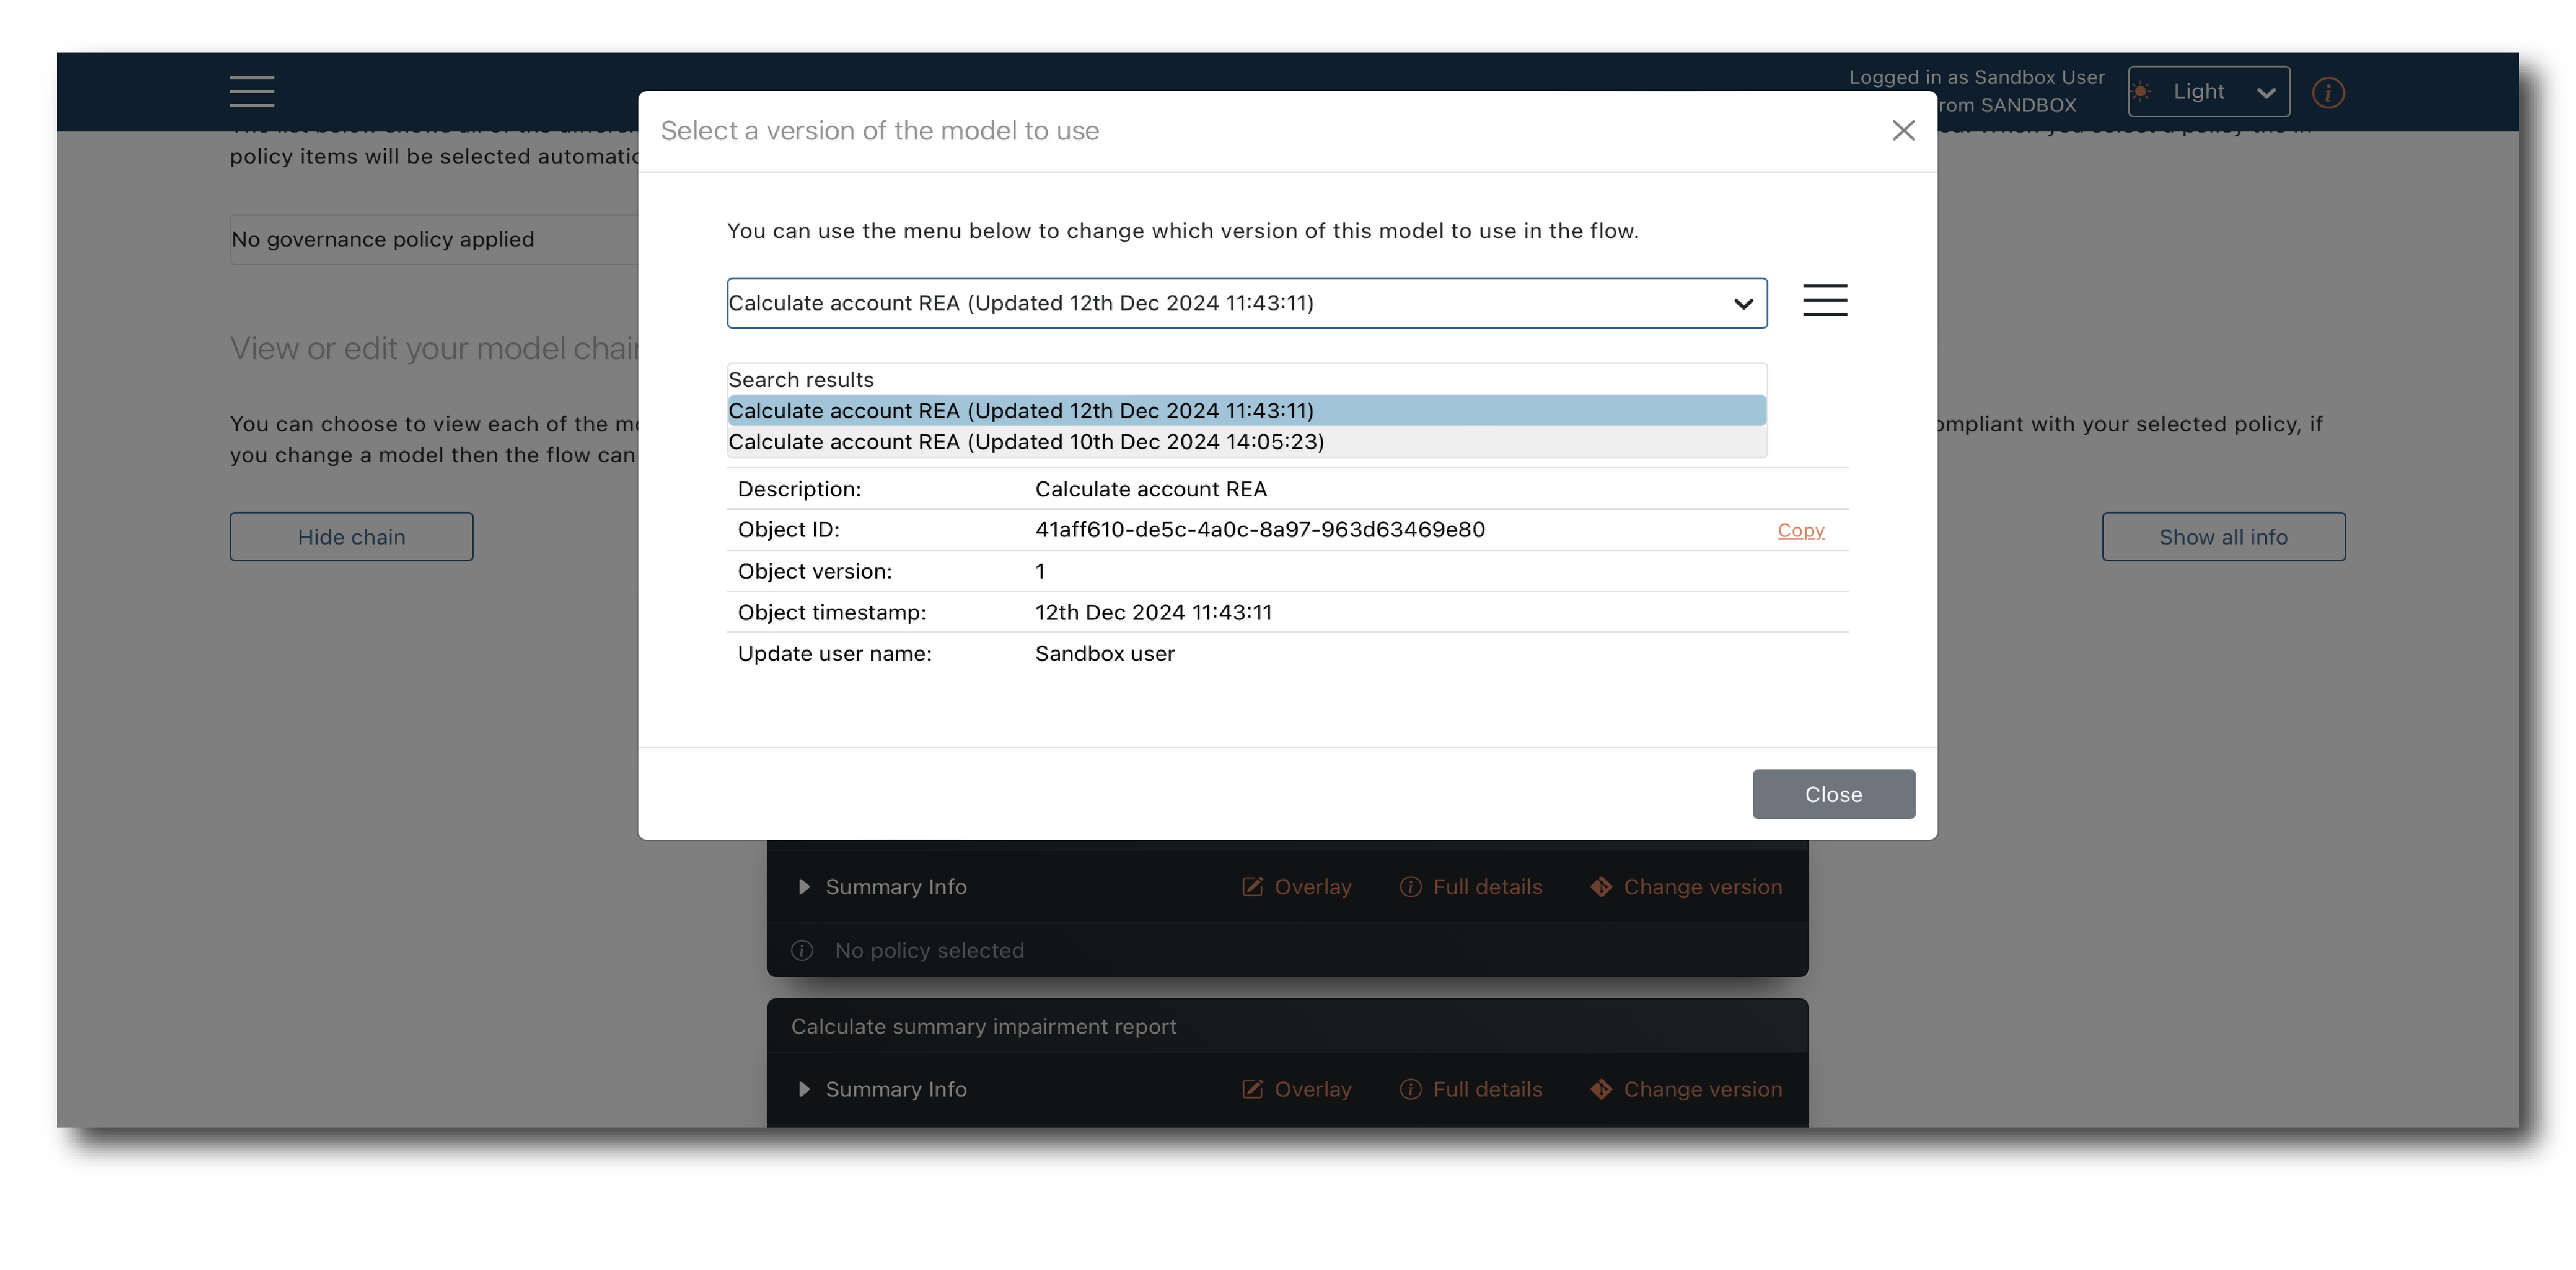
Task: Click the info icon in top bar
Action: pos(2327,93)
